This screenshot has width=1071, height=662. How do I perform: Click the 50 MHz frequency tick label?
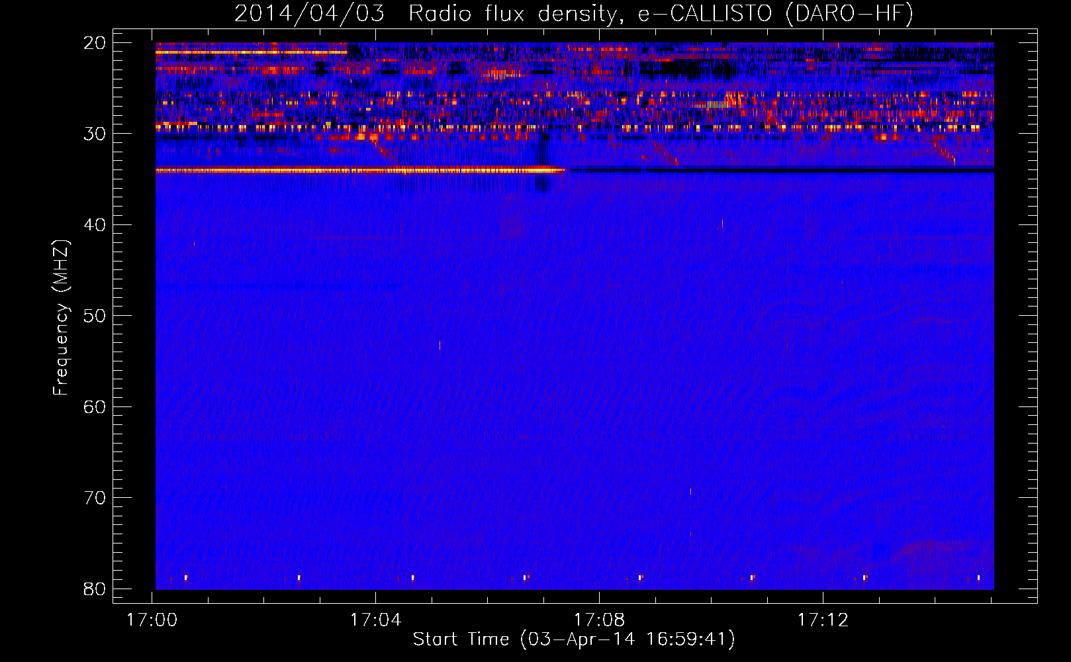click(95, 316)
